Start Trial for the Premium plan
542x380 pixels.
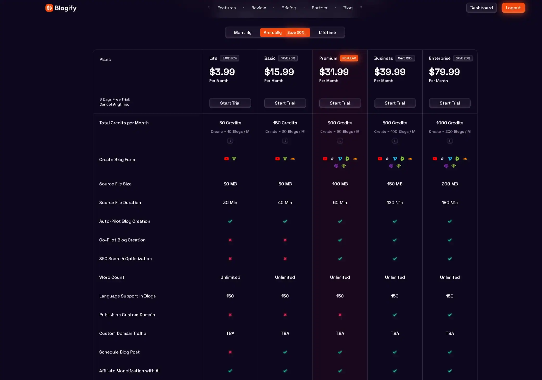click(340, 103)
